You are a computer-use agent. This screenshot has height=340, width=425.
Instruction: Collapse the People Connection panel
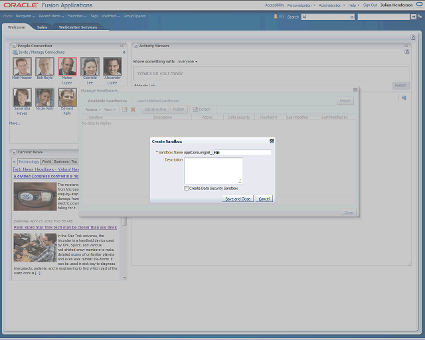(x=14, y=46)
